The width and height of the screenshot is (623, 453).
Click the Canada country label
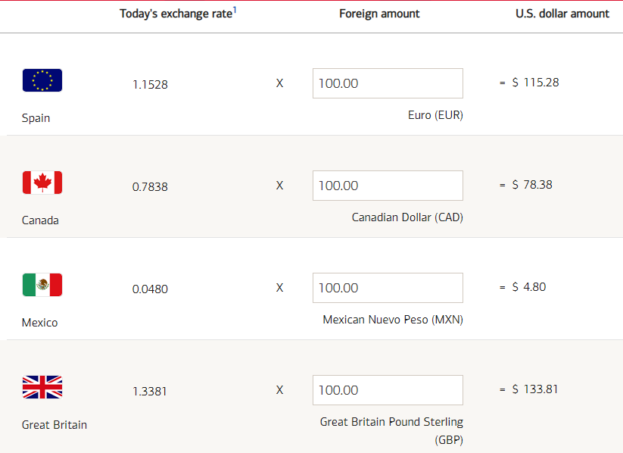pyautogui.click(x=40, y=220)
